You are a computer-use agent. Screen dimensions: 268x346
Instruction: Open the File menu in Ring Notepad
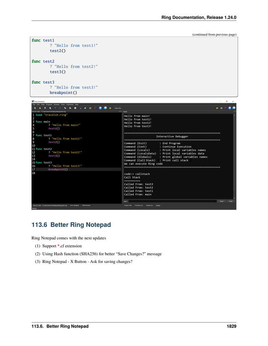click(x=34, y=104)
